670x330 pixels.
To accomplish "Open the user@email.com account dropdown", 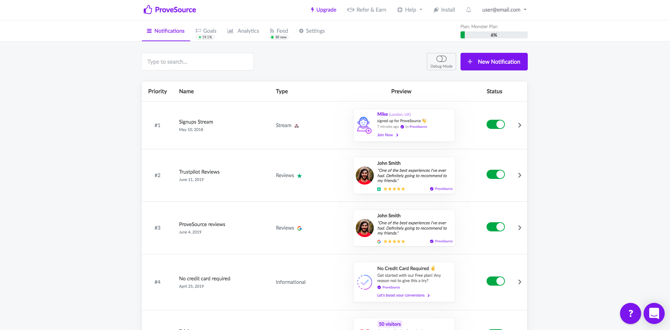I will 505,10.
